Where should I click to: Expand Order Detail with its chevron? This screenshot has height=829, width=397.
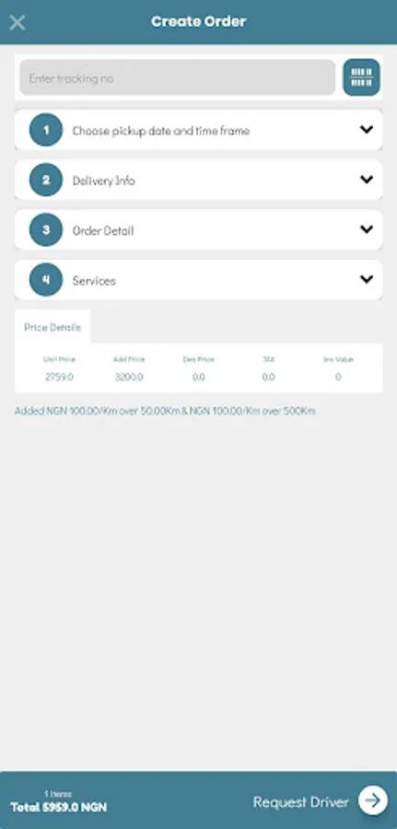(x=367, y=229)
